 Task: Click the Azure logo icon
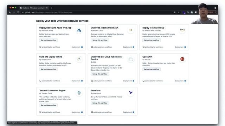79,30
